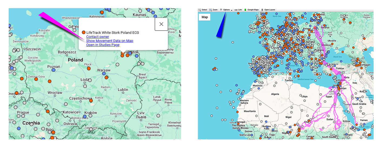Click the orange study marker in popup
This screenshot has height=141, width=376.
[x=84, y=32]
